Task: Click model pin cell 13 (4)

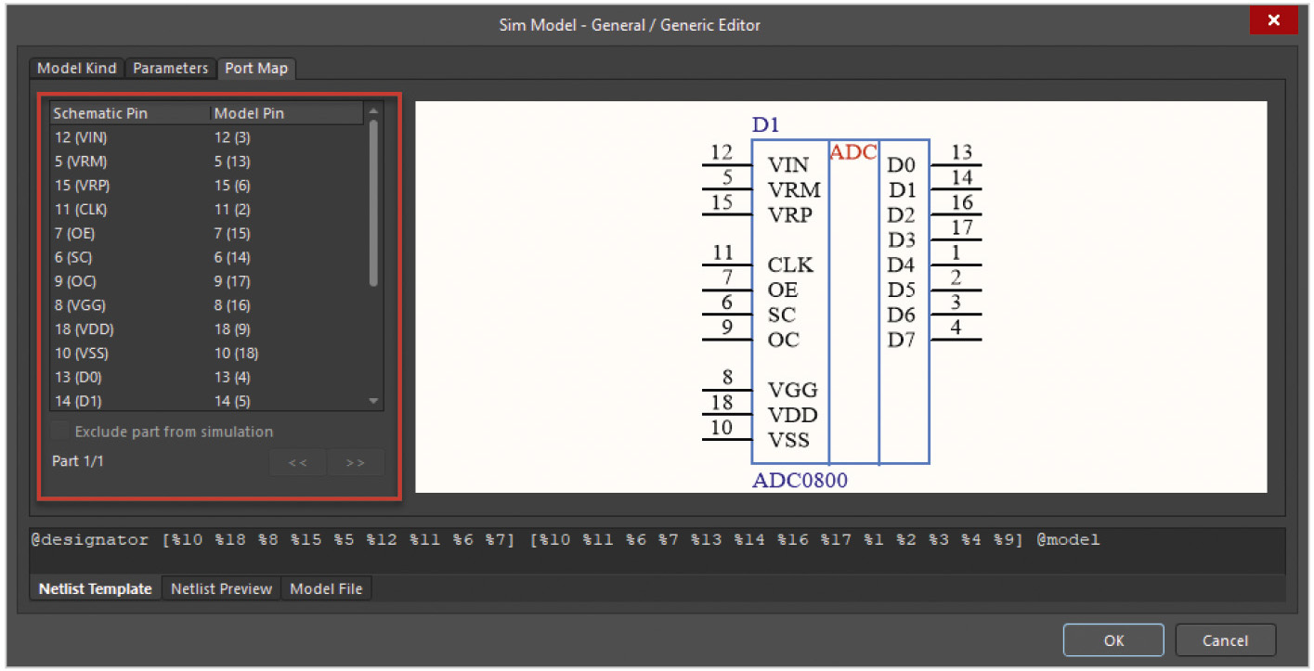Action: [x=232, y=378]
